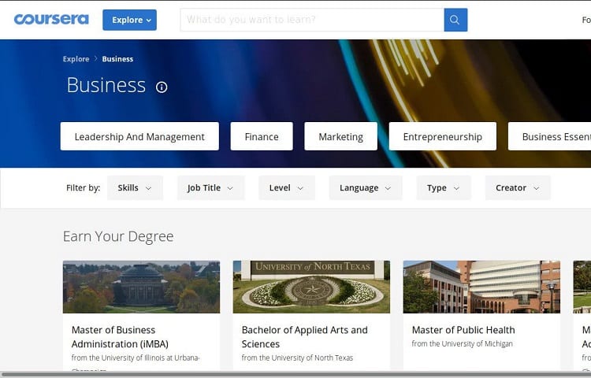Viewport: 591px width, 378px height.
Task: Expand the Type filter
Action: [x=444, y=188]
